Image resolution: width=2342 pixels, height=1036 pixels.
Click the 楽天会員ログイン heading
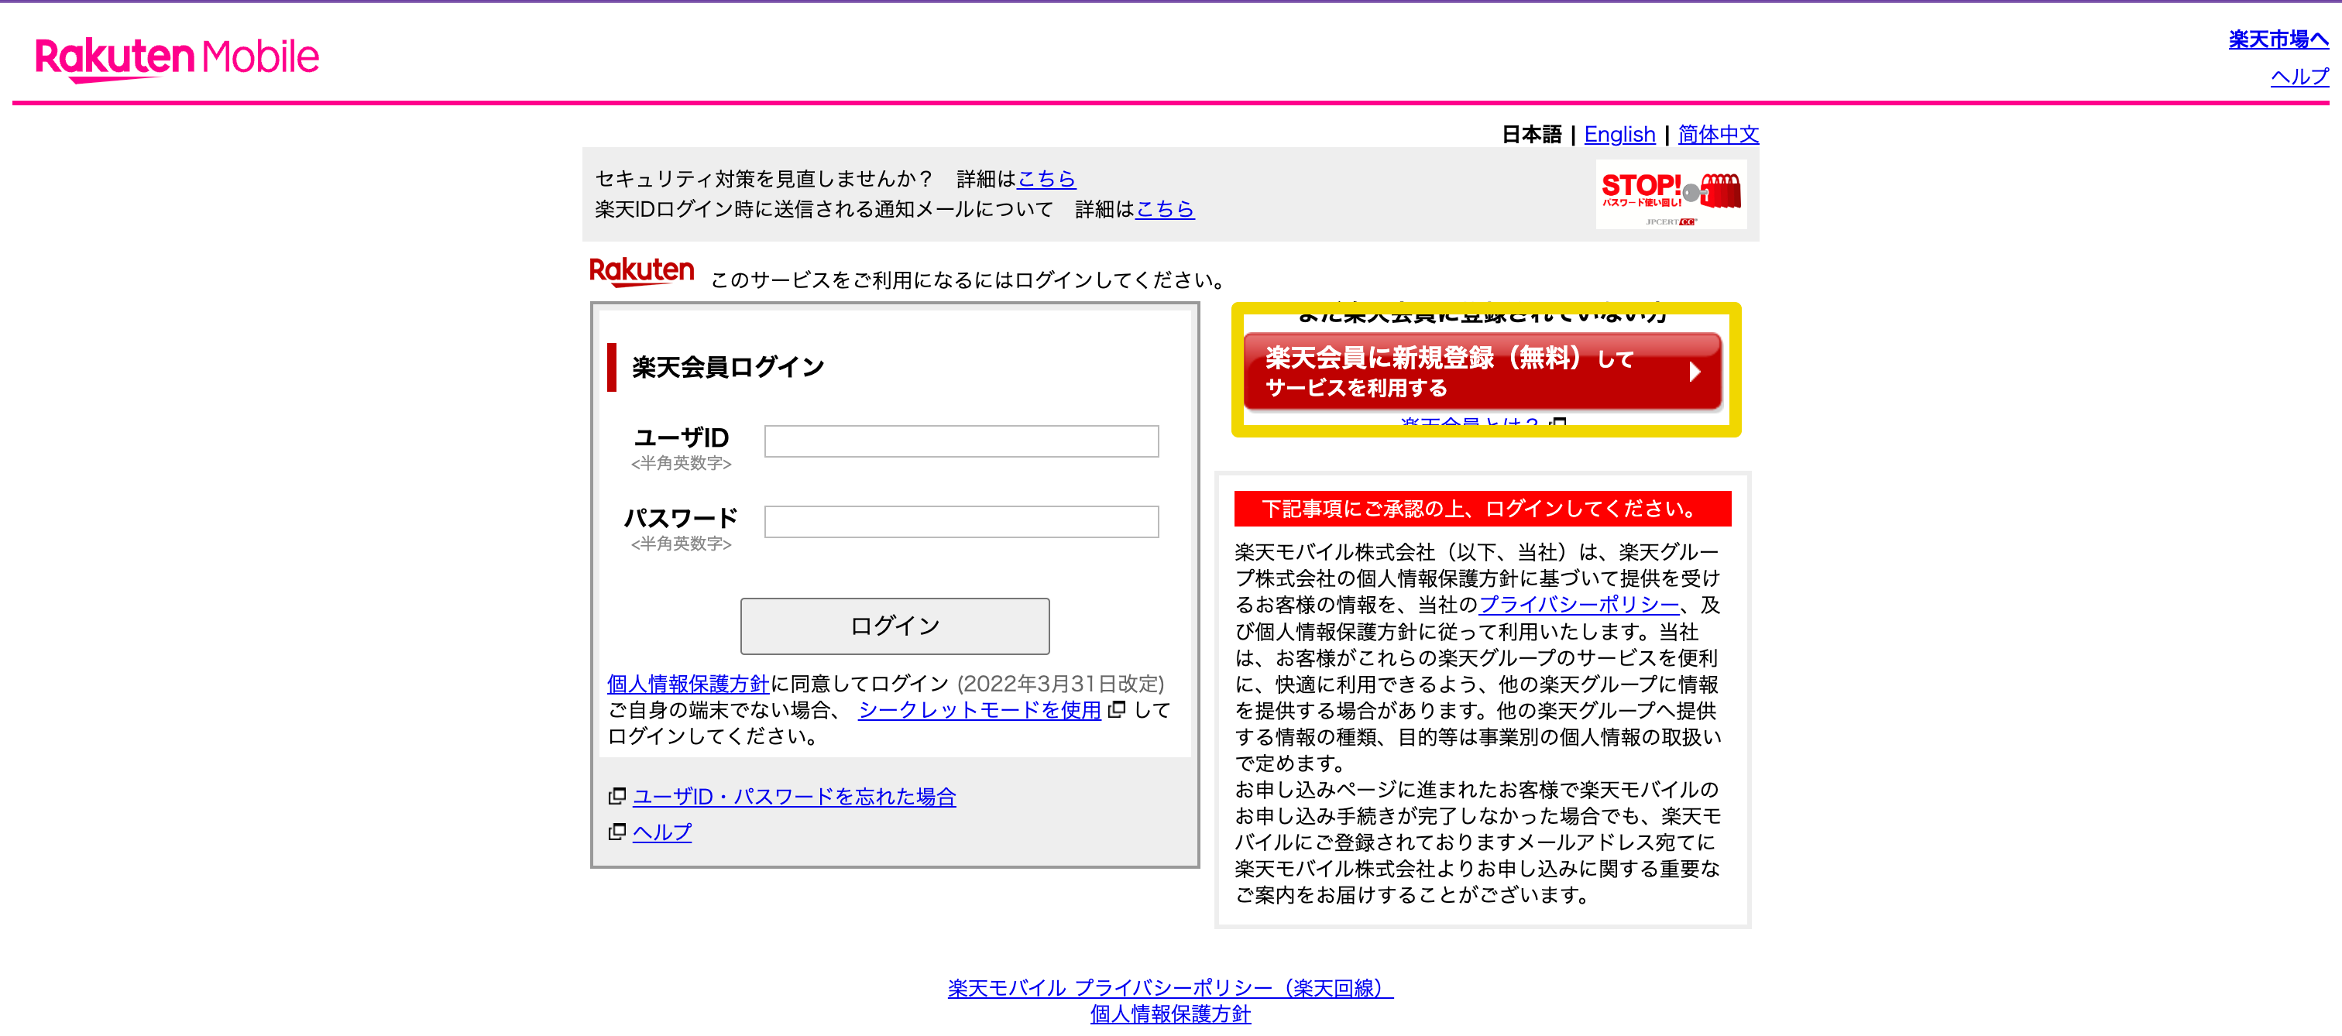click(x=727, y=366)
